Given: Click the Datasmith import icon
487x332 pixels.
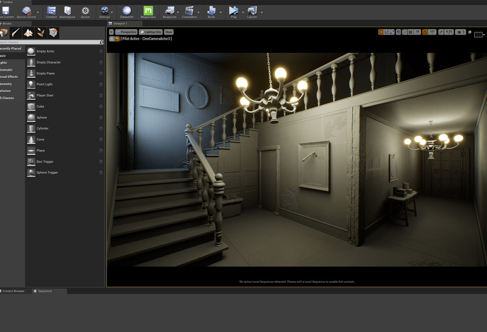Looking at the screenshot, I should 127,13.
